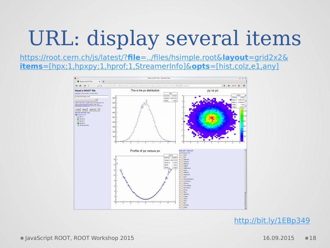This screenshot has height=248, width=330.
Task: Click the color palette of py vs px
Action: [242, 125]
